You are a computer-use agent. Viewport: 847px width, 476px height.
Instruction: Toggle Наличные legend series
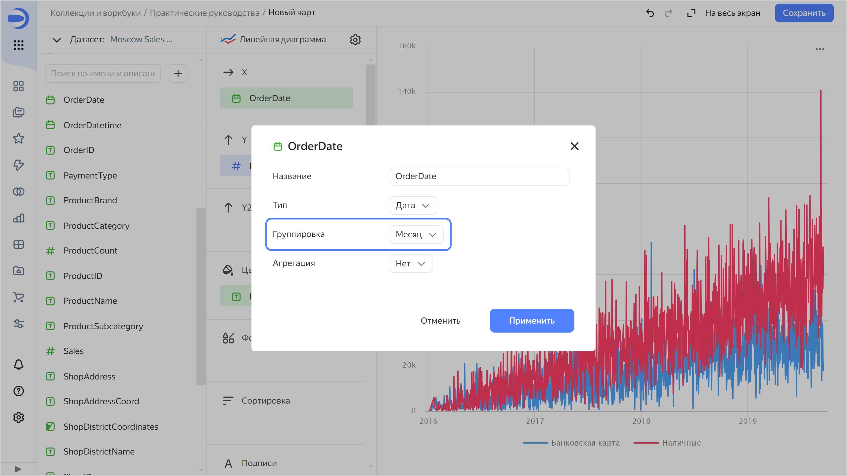coord(681,443)
